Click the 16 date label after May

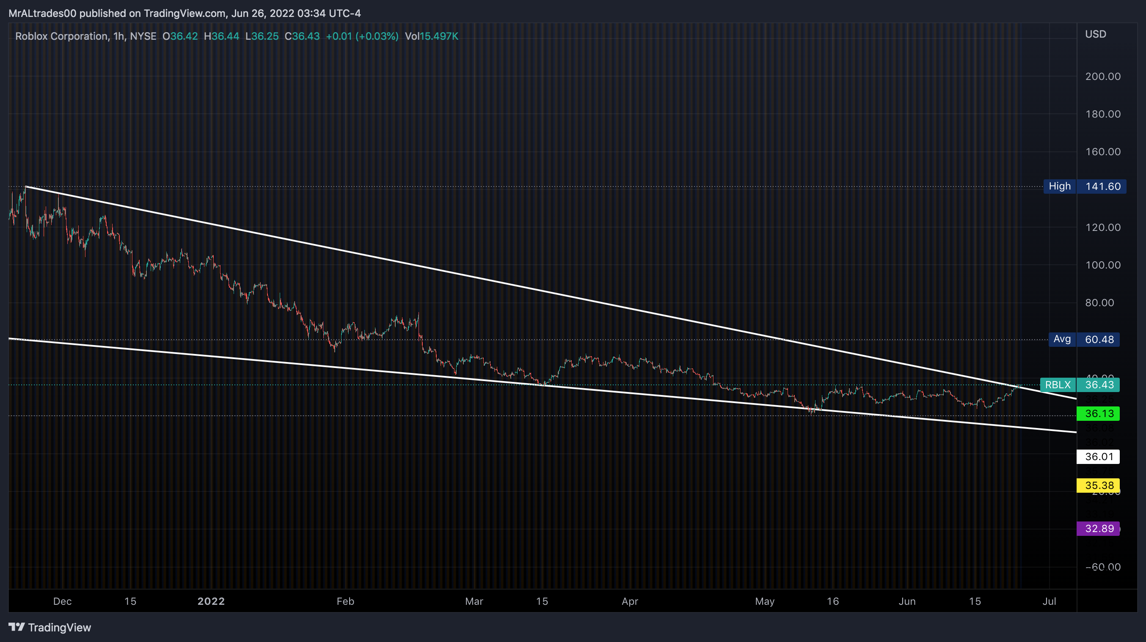(833, 601)
